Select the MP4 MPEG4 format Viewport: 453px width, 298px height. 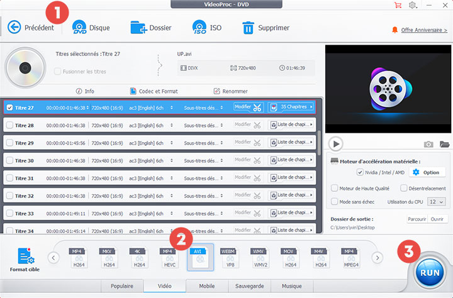tap(351, 257)
